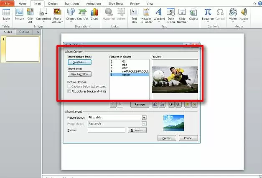Switch to the Design ribbon tab
Viewport: 262px width, 178px height.
[53, 3]
